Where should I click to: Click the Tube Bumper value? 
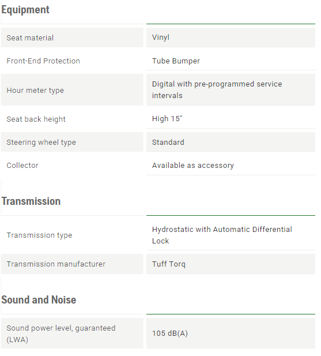tap(176, 61)
